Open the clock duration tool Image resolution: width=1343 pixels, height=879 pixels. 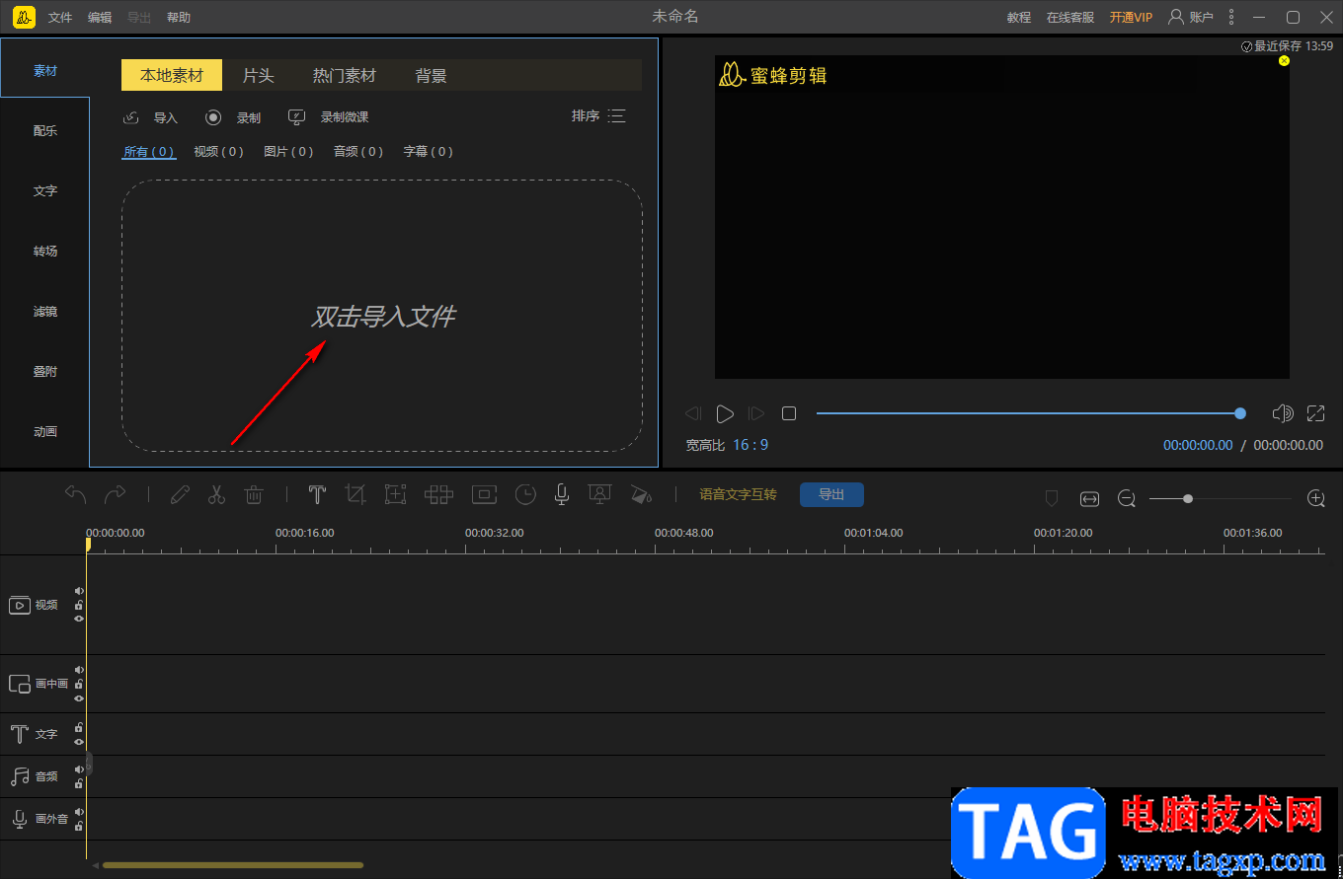525,494
